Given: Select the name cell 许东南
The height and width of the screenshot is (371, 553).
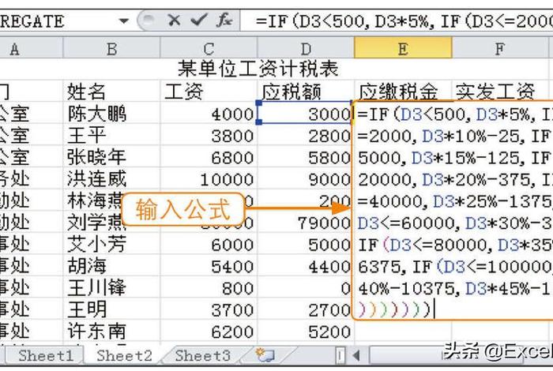Looking at the screenshot, I should 111,332.
